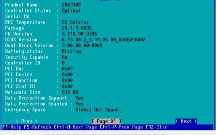Click the BIOS Version value string
Viewport: 216px width, 135px height.
104,40
